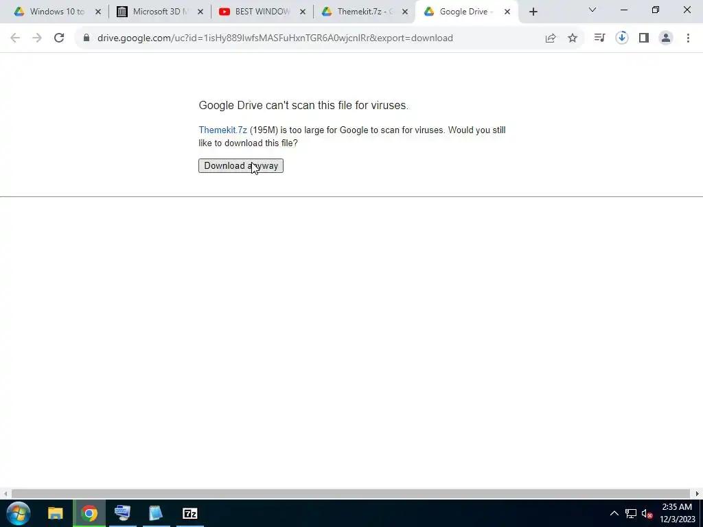This screenshot has width=703, height=527.
Task: Open the network tray icon
Action: (631, 513)
